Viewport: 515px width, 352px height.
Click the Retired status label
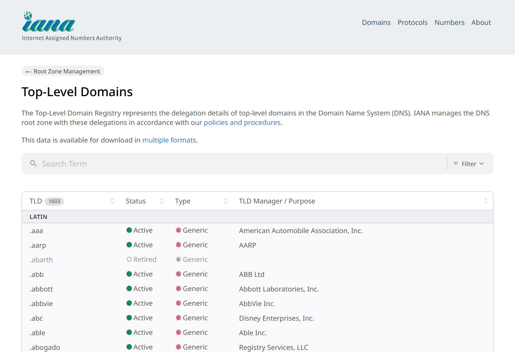(145, 260)
